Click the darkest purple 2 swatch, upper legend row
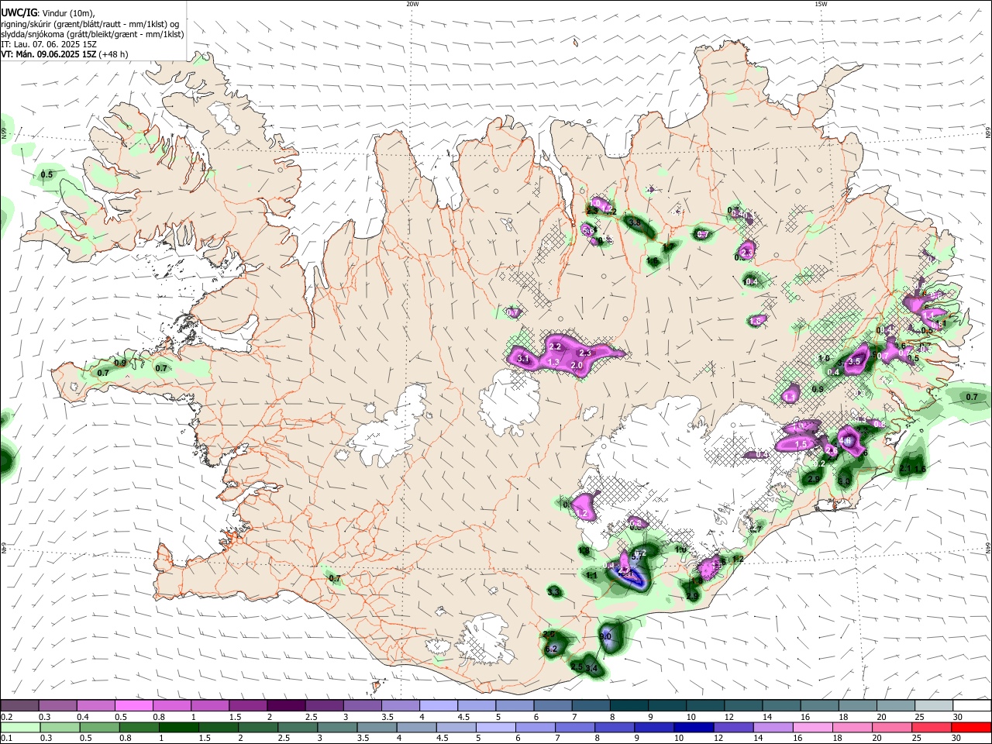This screenshot has height=744, width=992. (285, 706)
